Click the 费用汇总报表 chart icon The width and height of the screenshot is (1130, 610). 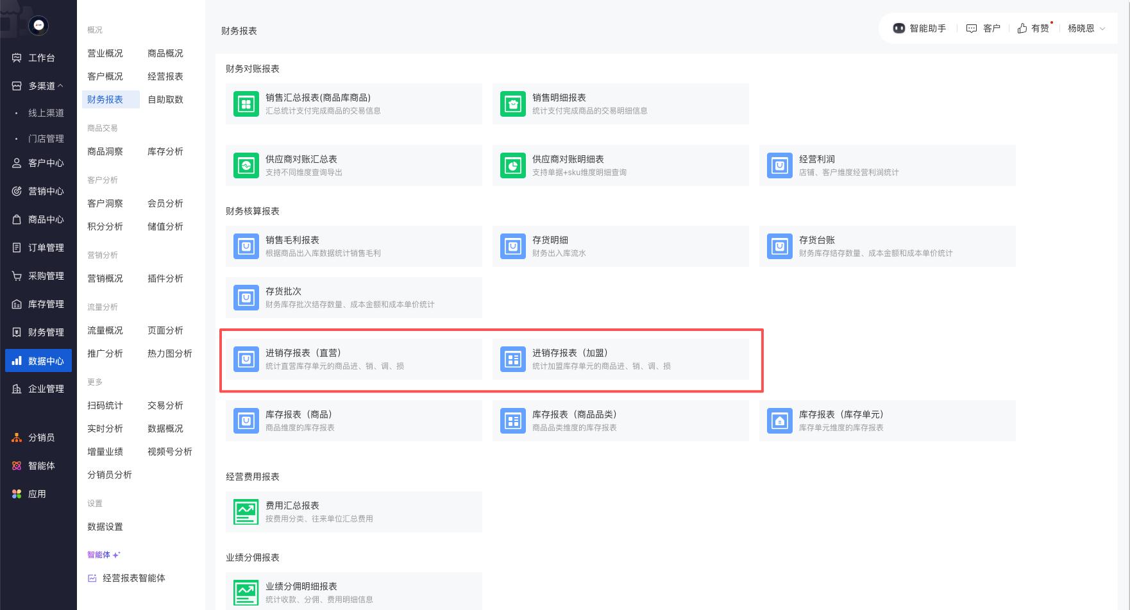[x=246, y=512]
